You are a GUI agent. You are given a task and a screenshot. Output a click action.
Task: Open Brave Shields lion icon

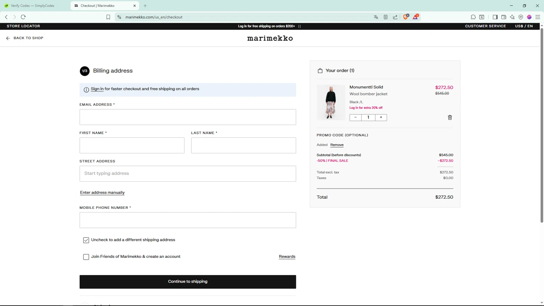[406, 17]
